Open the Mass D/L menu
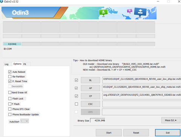Screen dimensions: 181x137 [171, 120]
